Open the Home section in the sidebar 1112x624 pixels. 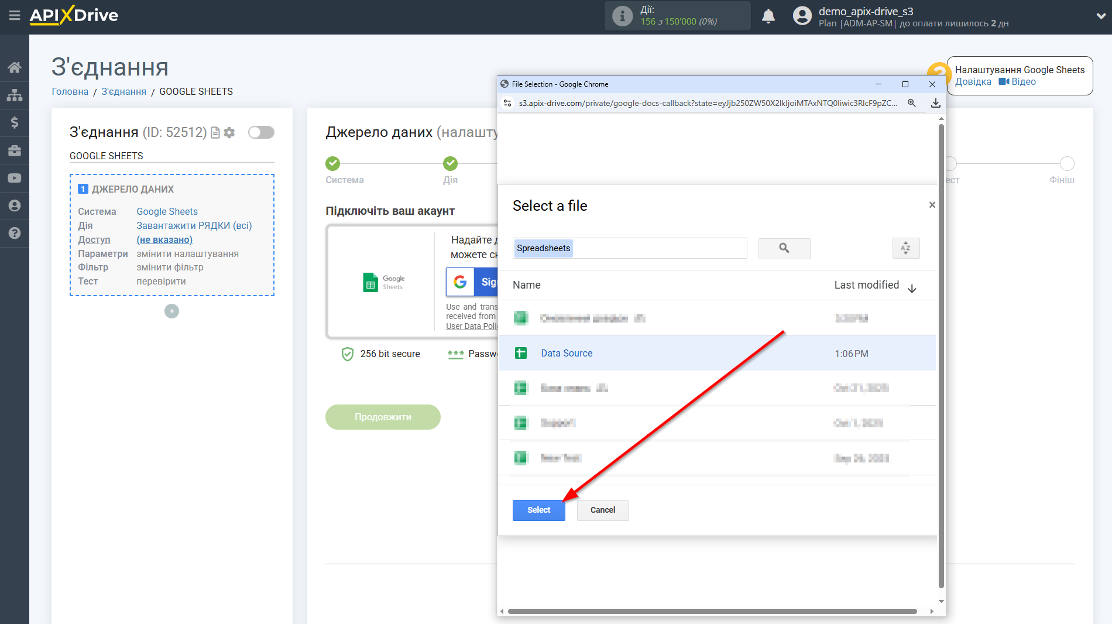[x=15, y=67]
